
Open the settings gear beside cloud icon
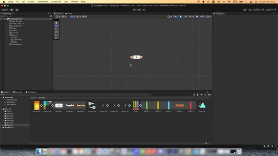(x=17, y=10)
